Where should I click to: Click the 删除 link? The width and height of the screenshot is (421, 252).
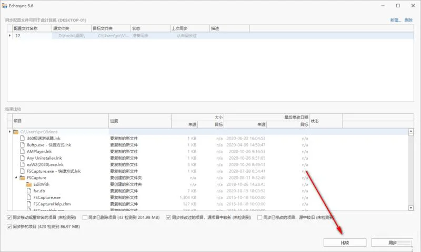pos(408,20)
